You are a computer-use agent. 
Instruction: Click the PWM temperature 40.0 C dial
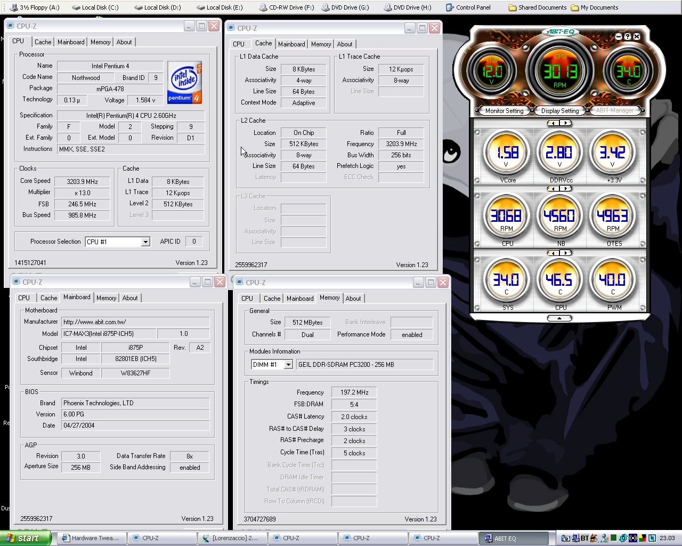613,280
